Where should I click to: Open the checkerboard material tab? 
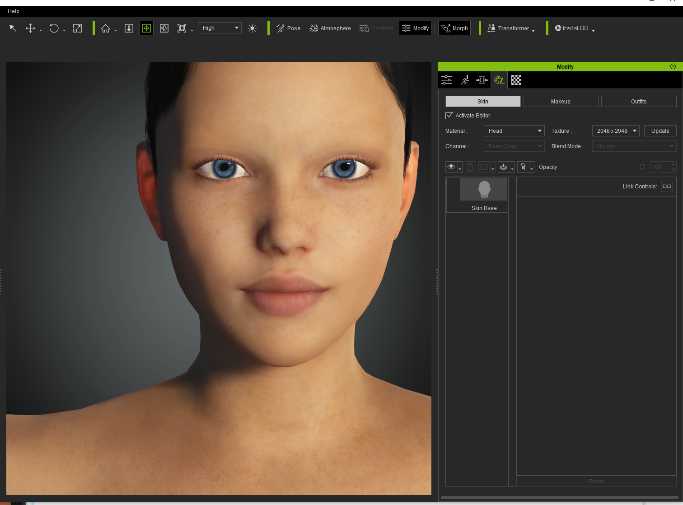[x=516, y=80]
